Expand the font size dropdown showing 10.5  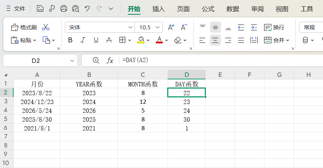pyautogui.click(x=158, y=27)
